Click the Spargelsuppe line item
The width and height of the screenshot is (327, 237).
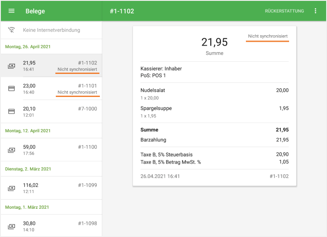(x=155, y=108)
